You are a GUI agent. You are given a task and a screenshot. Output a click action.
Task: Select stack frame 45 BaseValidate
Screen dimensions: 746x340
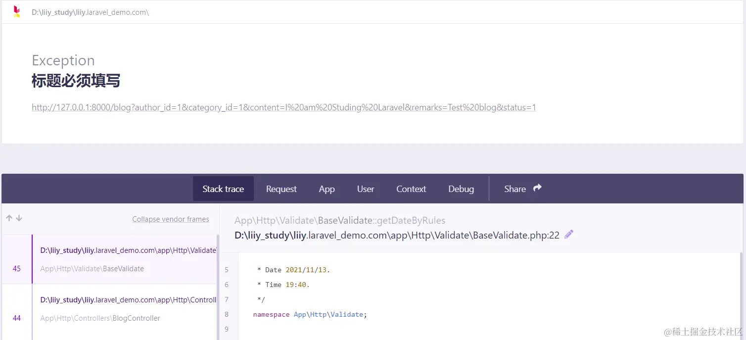click(x=124, y=259)
